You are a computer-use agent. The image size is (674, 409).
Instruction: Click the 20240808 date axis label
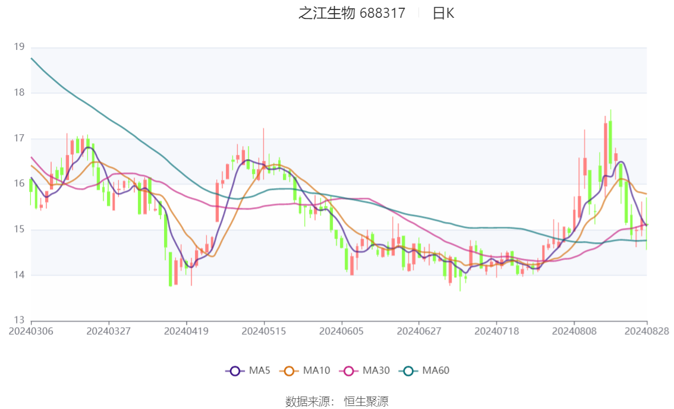[x=574, y=331]
